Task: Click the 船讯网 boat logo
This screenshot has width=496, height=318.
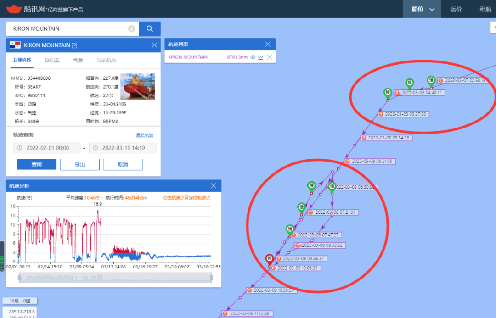Action: coord(14,9)
